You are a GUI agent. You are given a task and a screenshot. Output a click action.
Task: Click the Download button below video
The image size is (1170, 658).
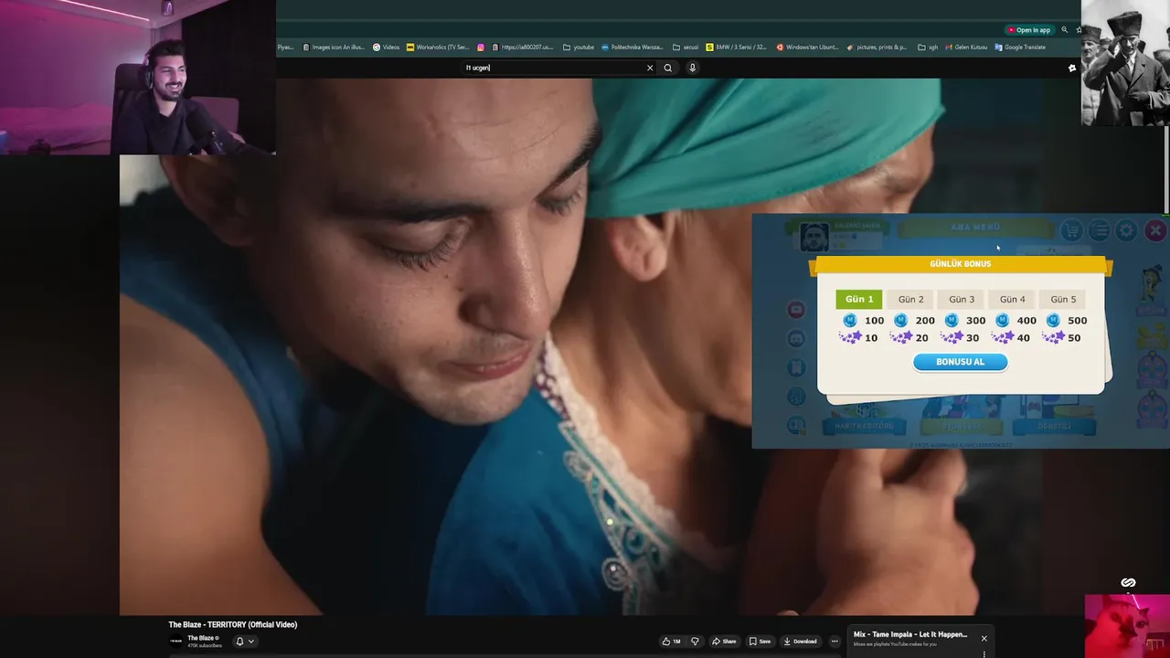coord(801,642)
